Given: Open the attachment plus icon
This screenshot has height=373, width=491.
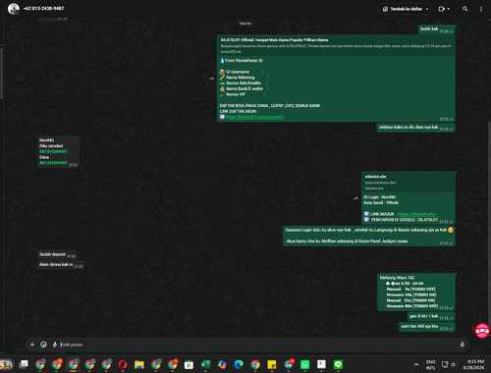Looking at the screenshot, I should pyautogui.click(x=32, y=345).
